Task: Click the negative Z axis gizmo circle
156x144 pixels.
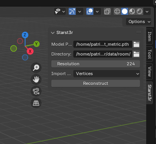Action: [25, 58]
